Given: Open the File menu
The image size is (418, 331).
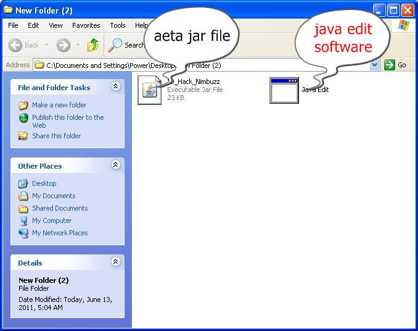Looking at the screenshot, I should [x=13, y=25].
